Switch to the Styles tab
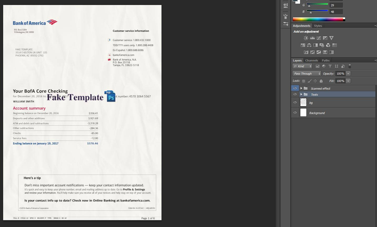Image resolution: width=377 pixels, height=227 pixels. click(318, 26)
